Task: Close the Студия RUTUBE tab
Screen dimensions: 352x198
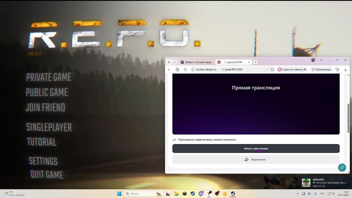Action: point(249,62)
